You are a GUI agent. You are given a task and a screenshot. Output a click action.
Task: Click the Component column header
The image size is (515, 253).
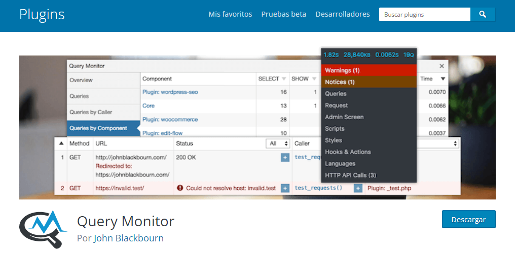157,79
